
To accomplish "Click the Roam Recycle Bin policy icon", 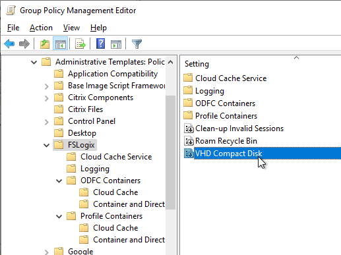I will tap(189, 141).
